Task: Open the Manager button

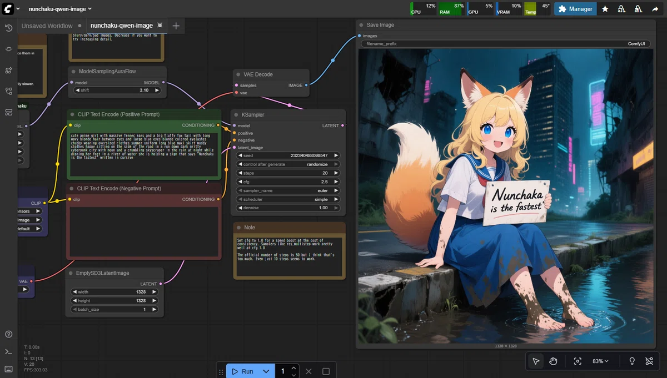Action: pos(575,9)
